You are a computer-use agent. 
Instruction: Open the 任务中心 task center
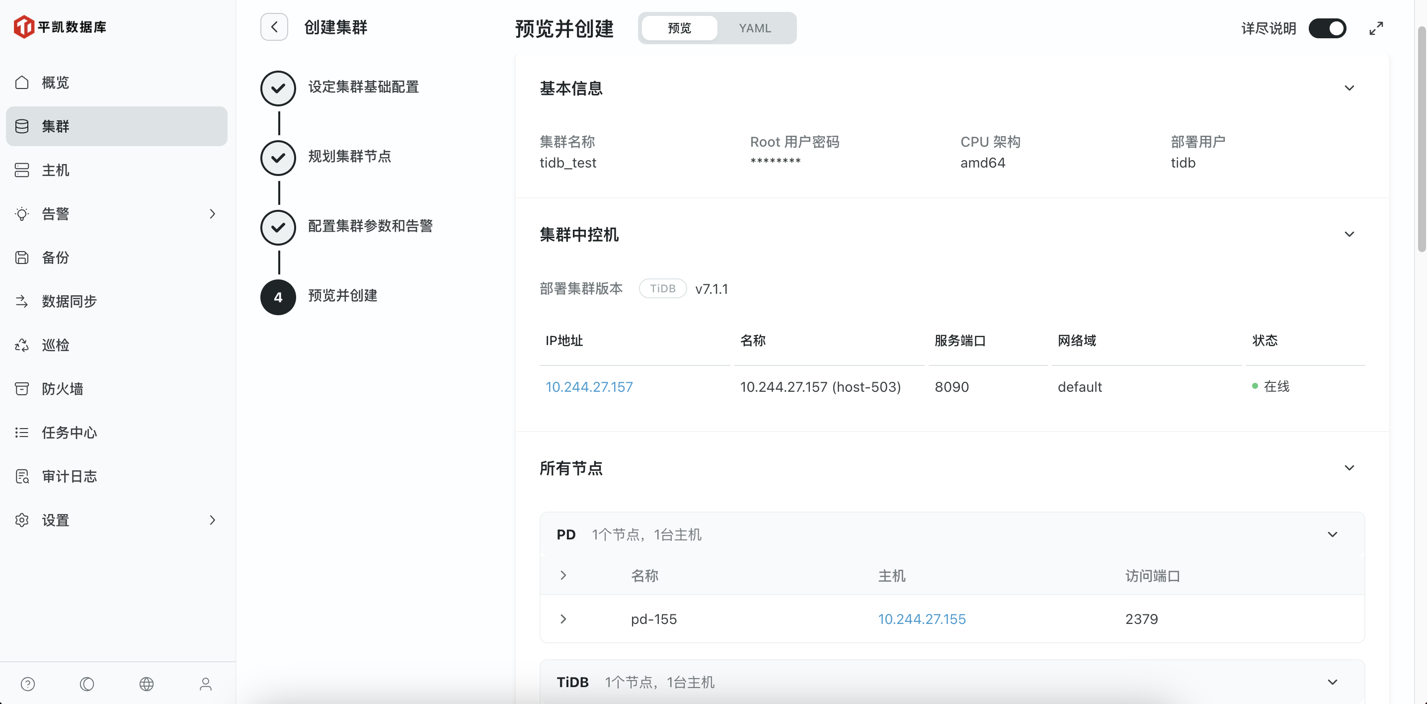pyautogui.click(x=69, y=432)
